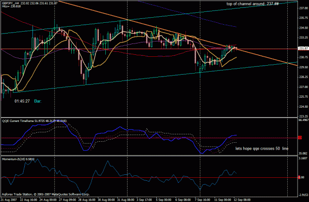Click the 21 Aug 2007 date label
309x202 pixels.
(x=9, y=200)
